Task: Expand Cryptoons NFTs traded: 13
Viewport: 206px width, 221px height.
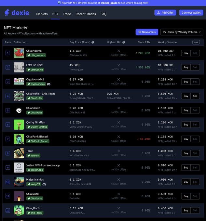Action: 167,84
